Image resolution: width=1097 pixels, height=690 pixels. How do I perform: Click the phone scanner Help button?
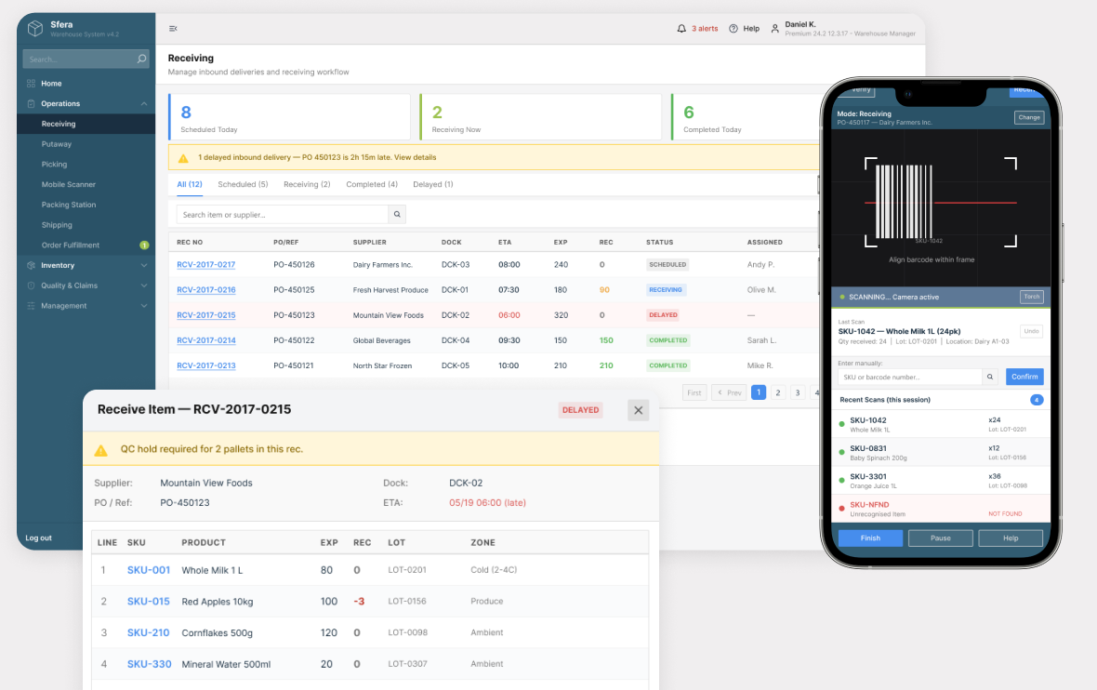tap(1011, 538)
